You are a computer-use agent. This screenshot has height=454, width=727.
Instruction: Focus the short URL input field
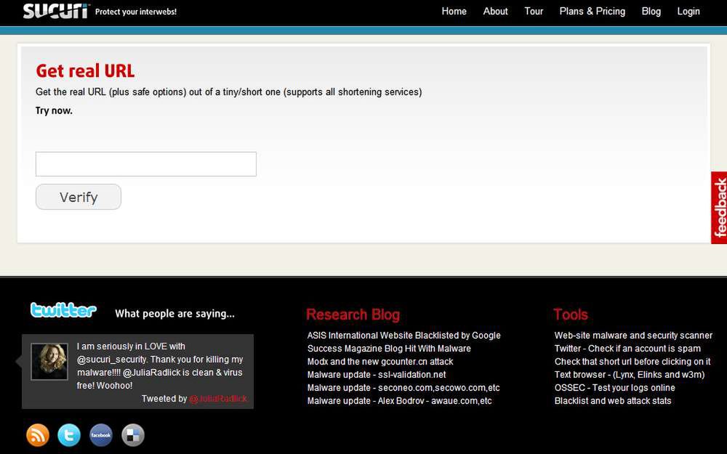click(x=146, y=164)
